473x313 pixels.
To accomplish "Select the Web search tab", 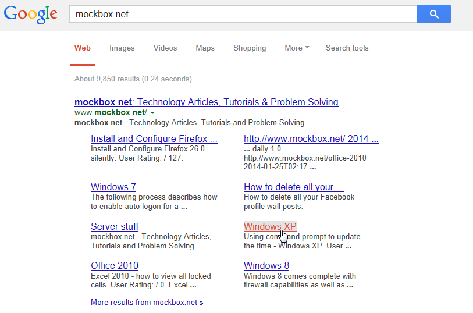I will pyautogui.click(x=83, y=48).
